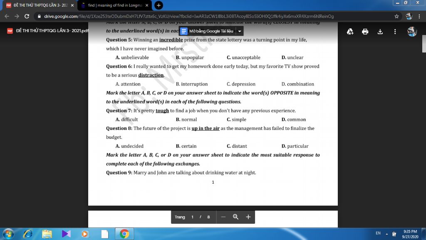This screenshot has height=240, width=426.
Task: Click the page scrollbar thumb
Action: pos(424,43)
